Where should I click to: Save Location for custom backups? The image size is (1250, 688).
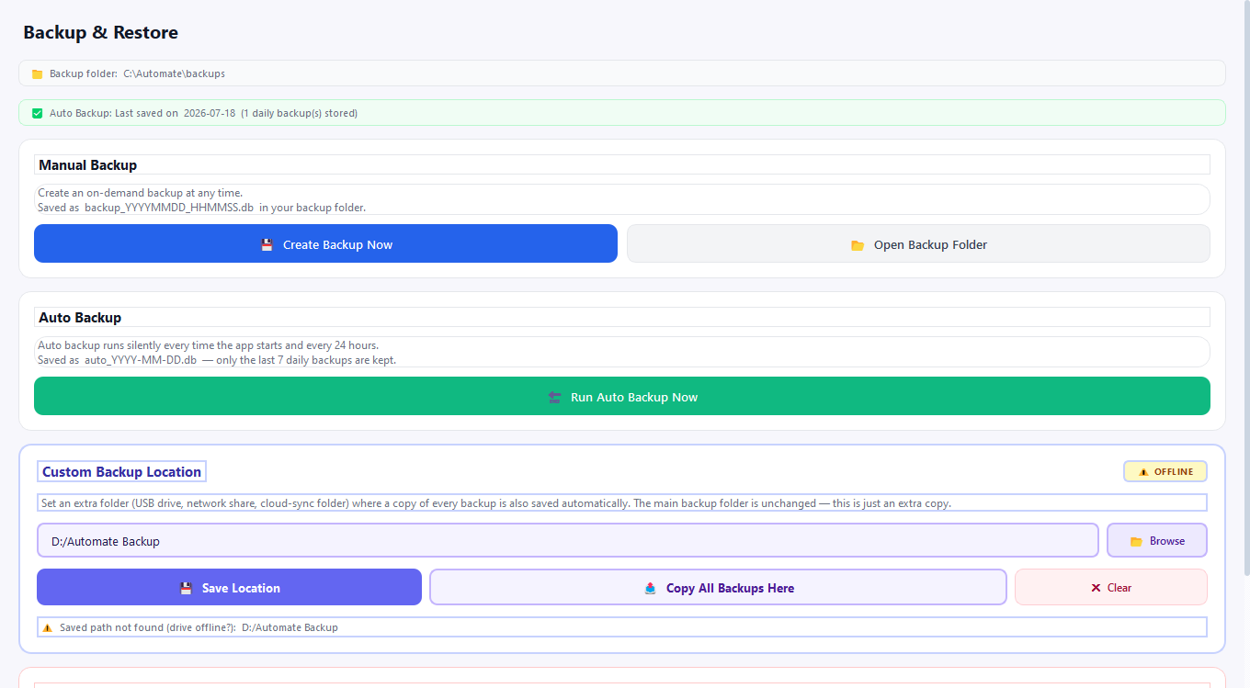point(229,587)
